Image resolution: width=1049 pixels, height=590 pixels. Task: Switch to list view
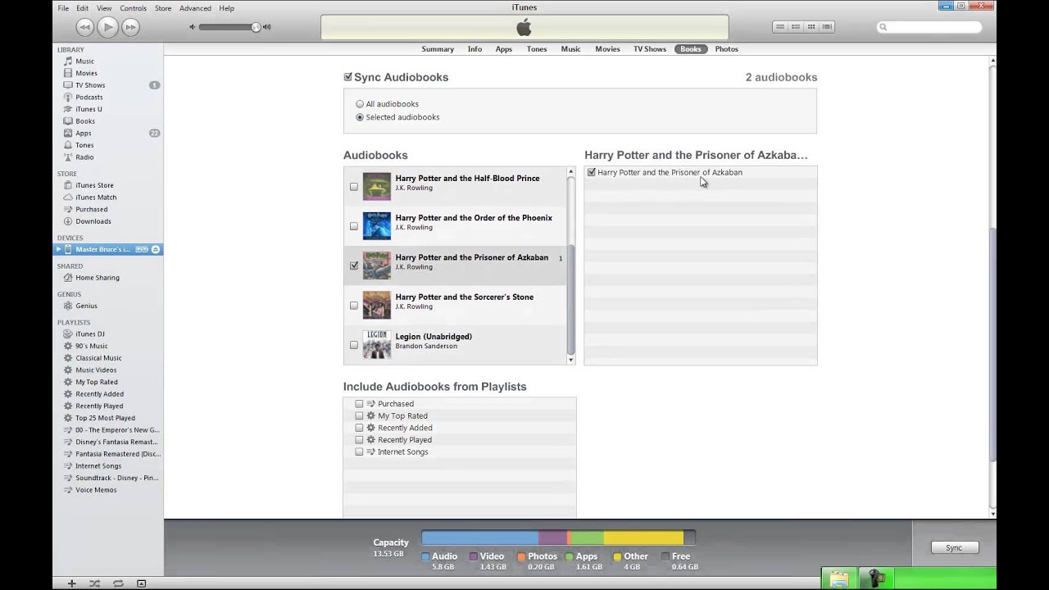780,27
